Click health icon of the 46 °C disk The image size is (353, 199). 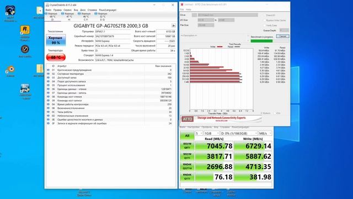[x=79, y=14]
